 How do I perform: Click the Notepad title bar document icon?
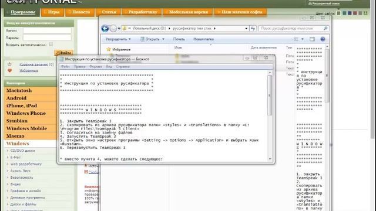pos(62,59)
